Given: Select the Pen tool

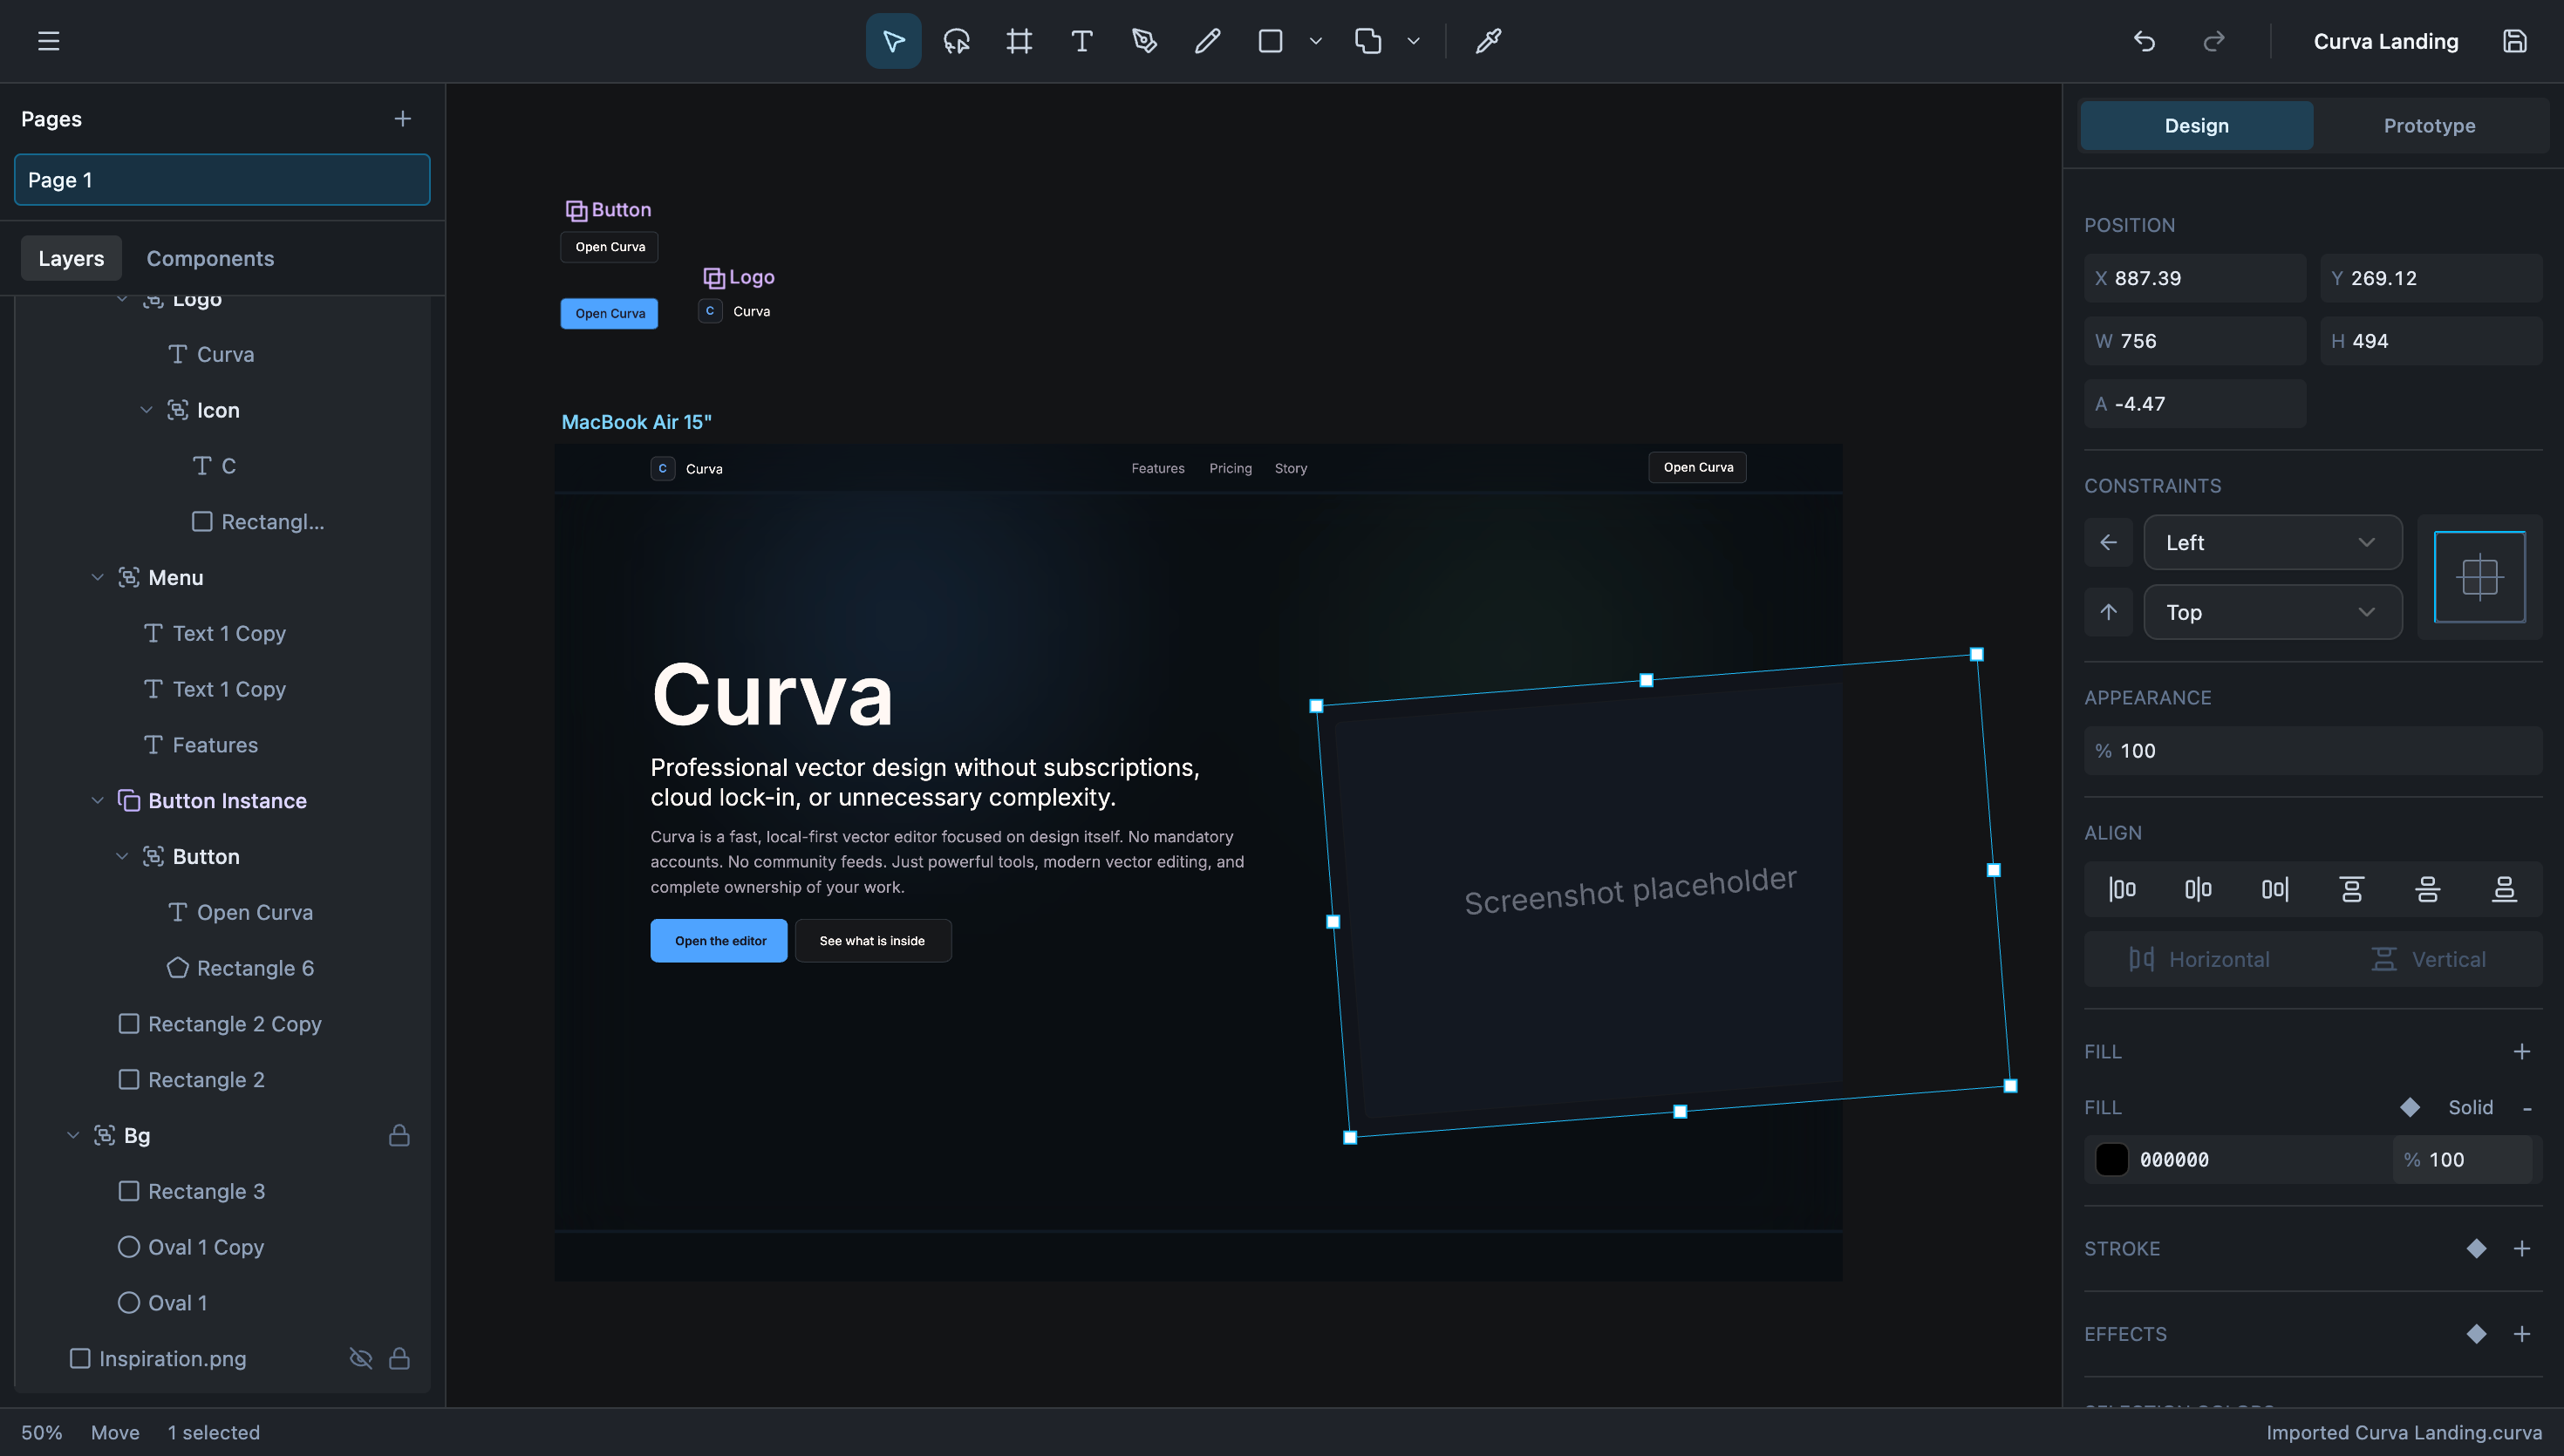Looking at the screenshot, I should pyautogui.click(x=1144, y=41).
